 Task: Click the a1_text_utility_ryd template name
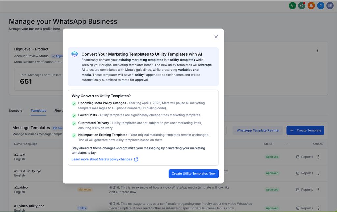coord(28,171)
